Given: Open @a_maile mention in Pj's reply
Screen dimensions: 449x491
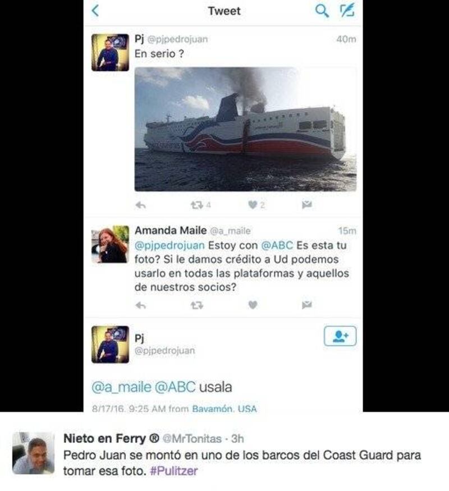Looking at the screenshot, I should pos(121,387).
